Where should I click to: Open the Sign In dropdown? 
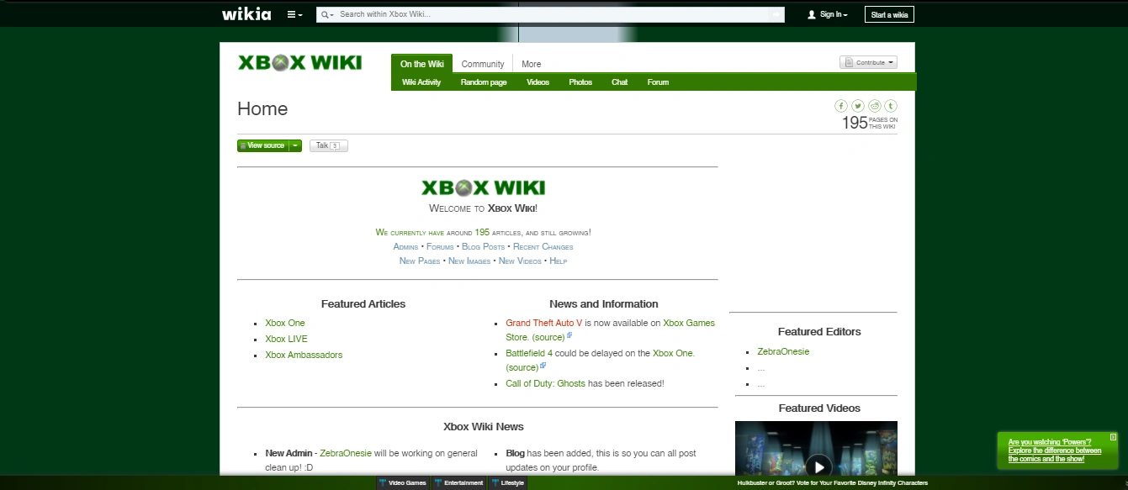[827, 14]
